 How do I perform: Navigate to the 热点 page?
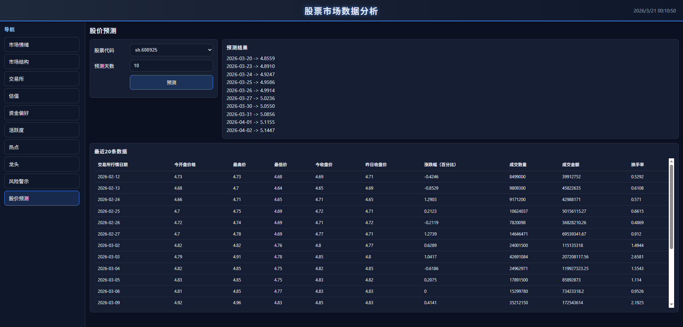point(42,147)
